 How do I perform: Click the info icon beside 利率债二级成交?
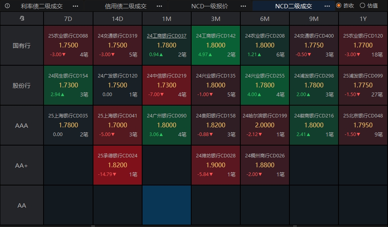(8, 6)
